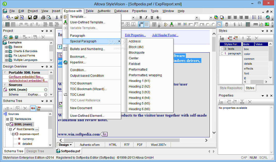Viewport: 276px width, 162px height.
Task: Select TOC Bookmark menu entry
Action: tap(81, 83)
